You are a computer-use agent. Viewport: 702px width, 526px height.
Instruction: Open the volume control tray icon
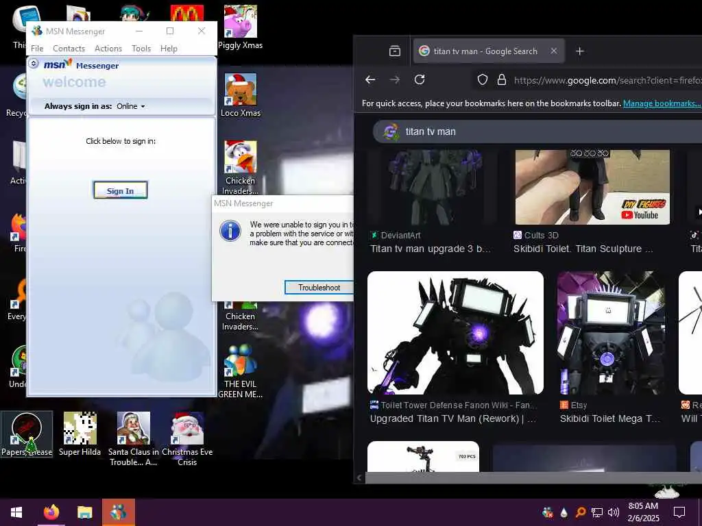point(614,512)
